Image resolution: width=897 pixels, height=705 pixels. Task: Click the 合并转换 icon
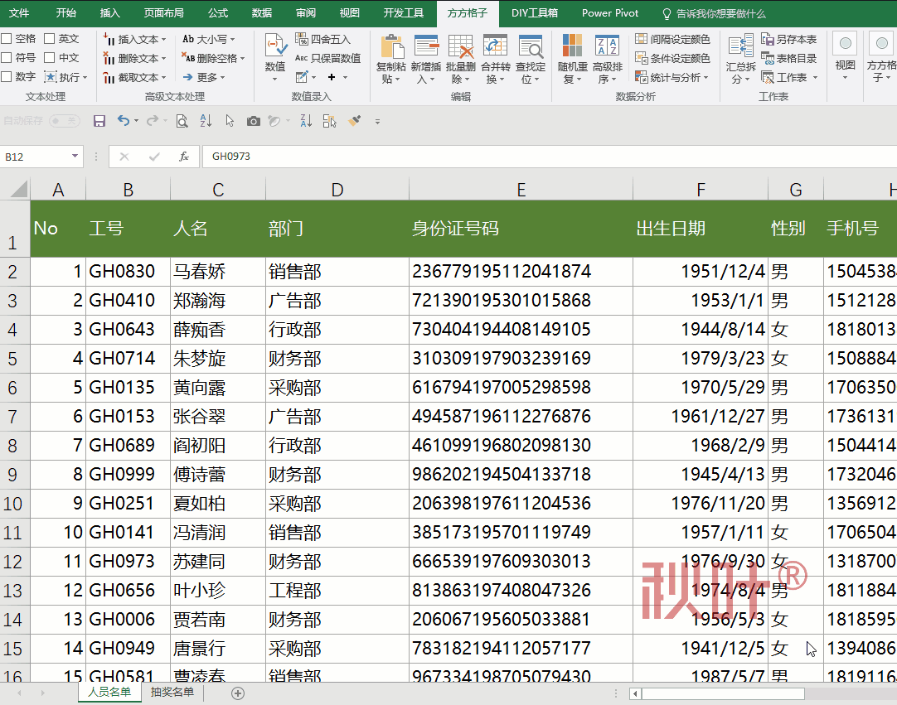pos(496,46)
